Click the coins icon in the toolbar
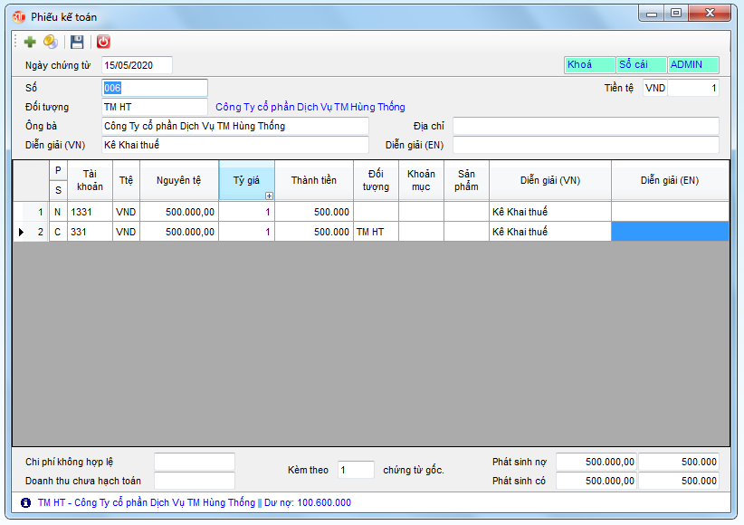This screenshot has width=744, height=525. 51,42
